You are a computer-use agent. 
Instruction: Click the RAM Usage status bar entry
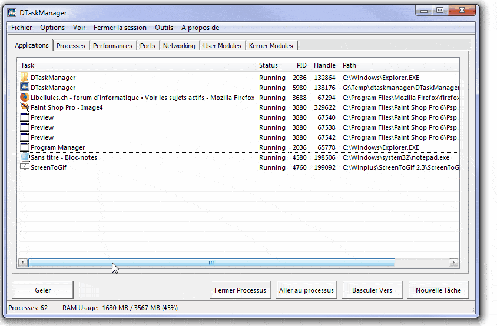120,308
